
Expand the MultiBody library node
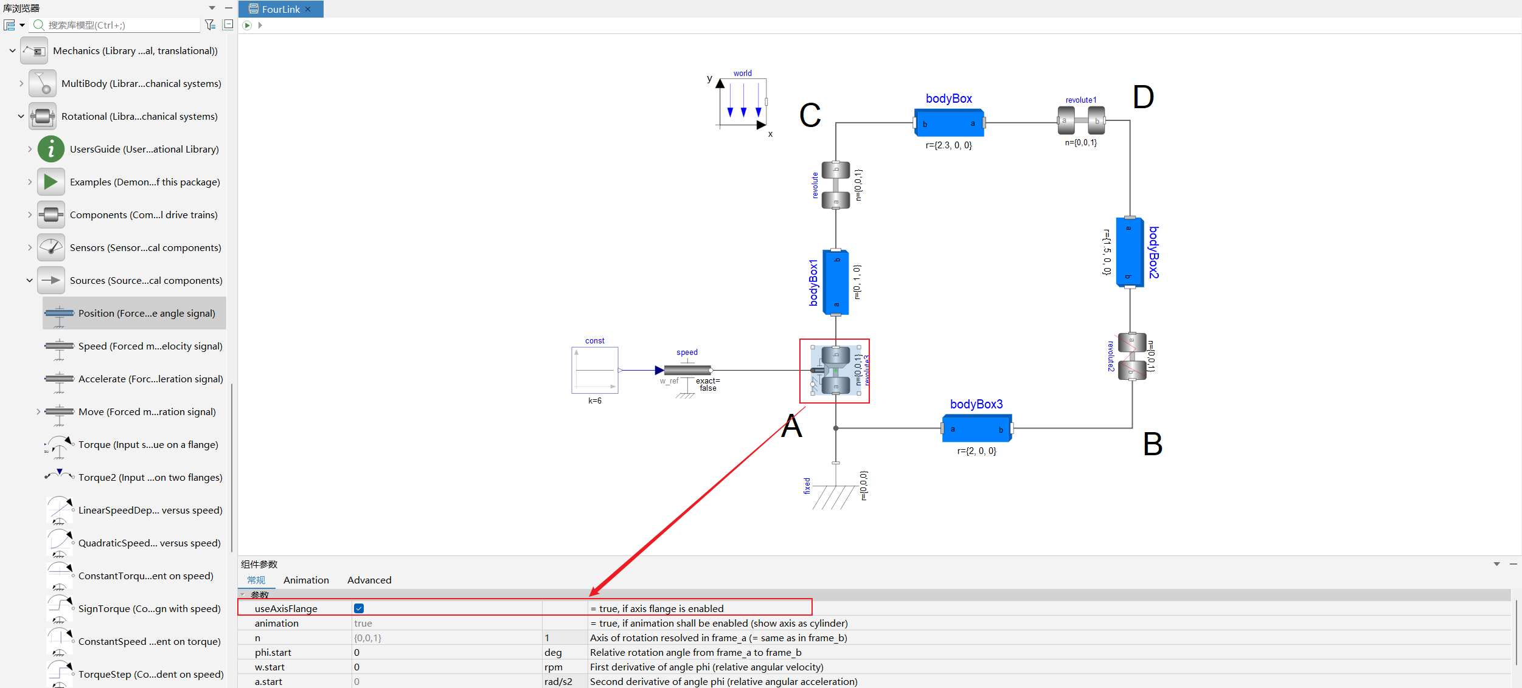pos(21,84)
